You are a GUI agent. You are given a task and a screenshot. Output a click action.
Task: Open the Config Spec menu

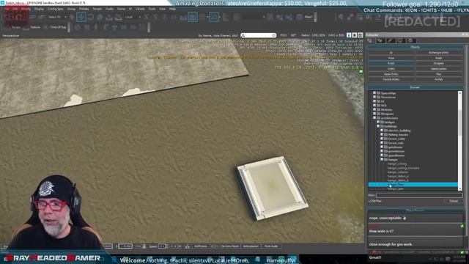tap(56, 9)
